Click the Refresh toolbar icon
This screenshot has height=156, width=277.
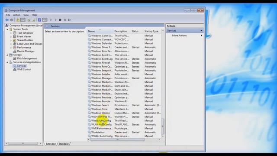point(29,20)
